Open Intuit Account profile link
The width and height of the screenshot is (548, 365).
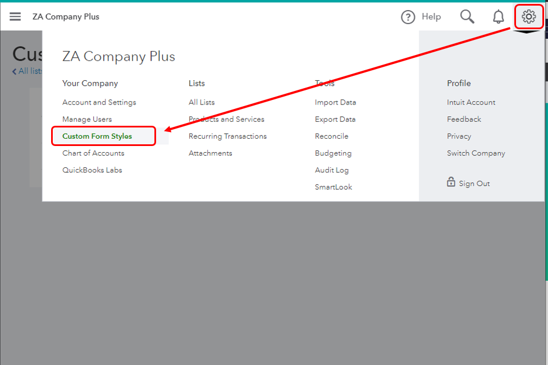coord(471,102)
